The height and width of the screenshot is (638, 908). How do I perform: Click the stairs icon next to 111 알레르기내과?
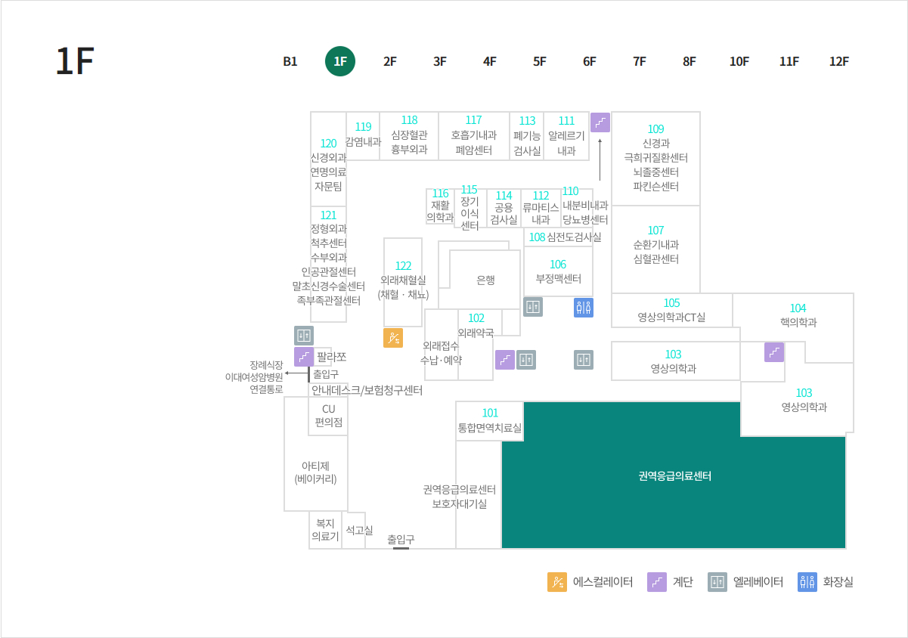(600, 122)
